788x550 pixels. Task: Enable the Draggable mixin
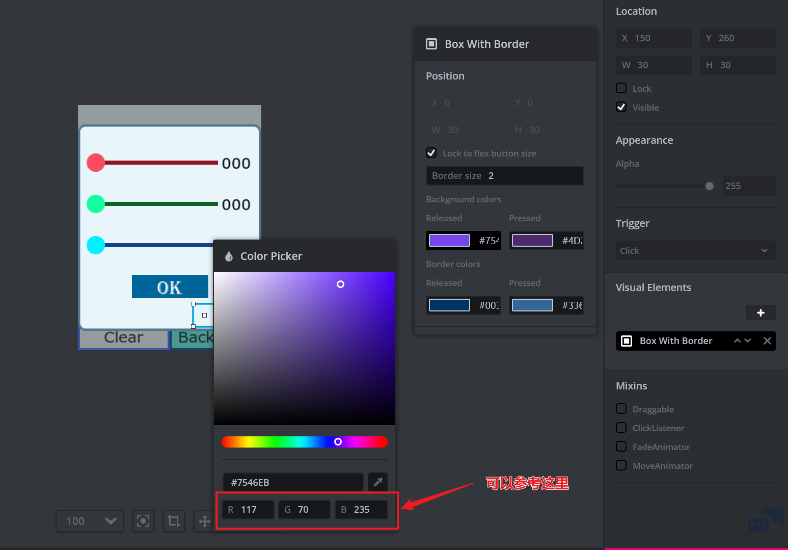(621, 409)
